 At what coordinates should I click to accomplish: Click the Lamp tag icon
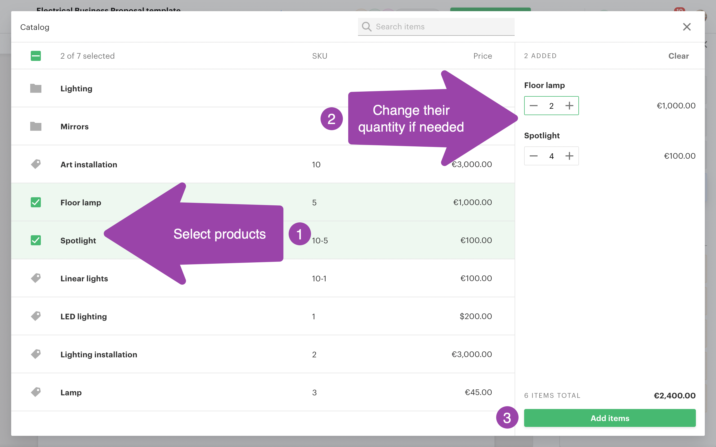[36, 392]
